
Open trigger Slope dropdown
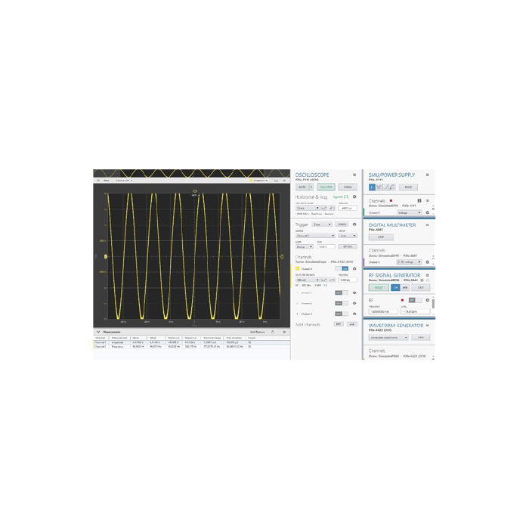(305, 246)
